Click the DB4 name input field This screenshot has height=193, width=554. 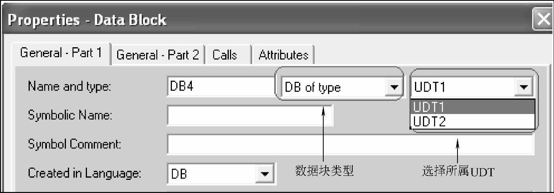[220, 87]
